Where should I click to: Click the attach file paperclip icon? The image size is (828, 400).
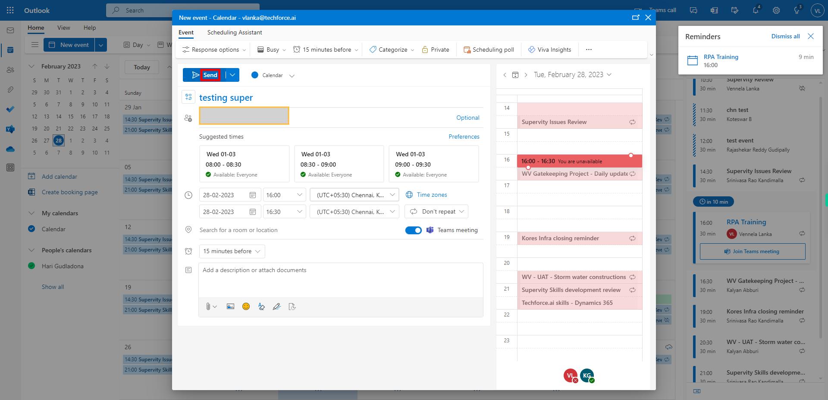click(208, 307)
